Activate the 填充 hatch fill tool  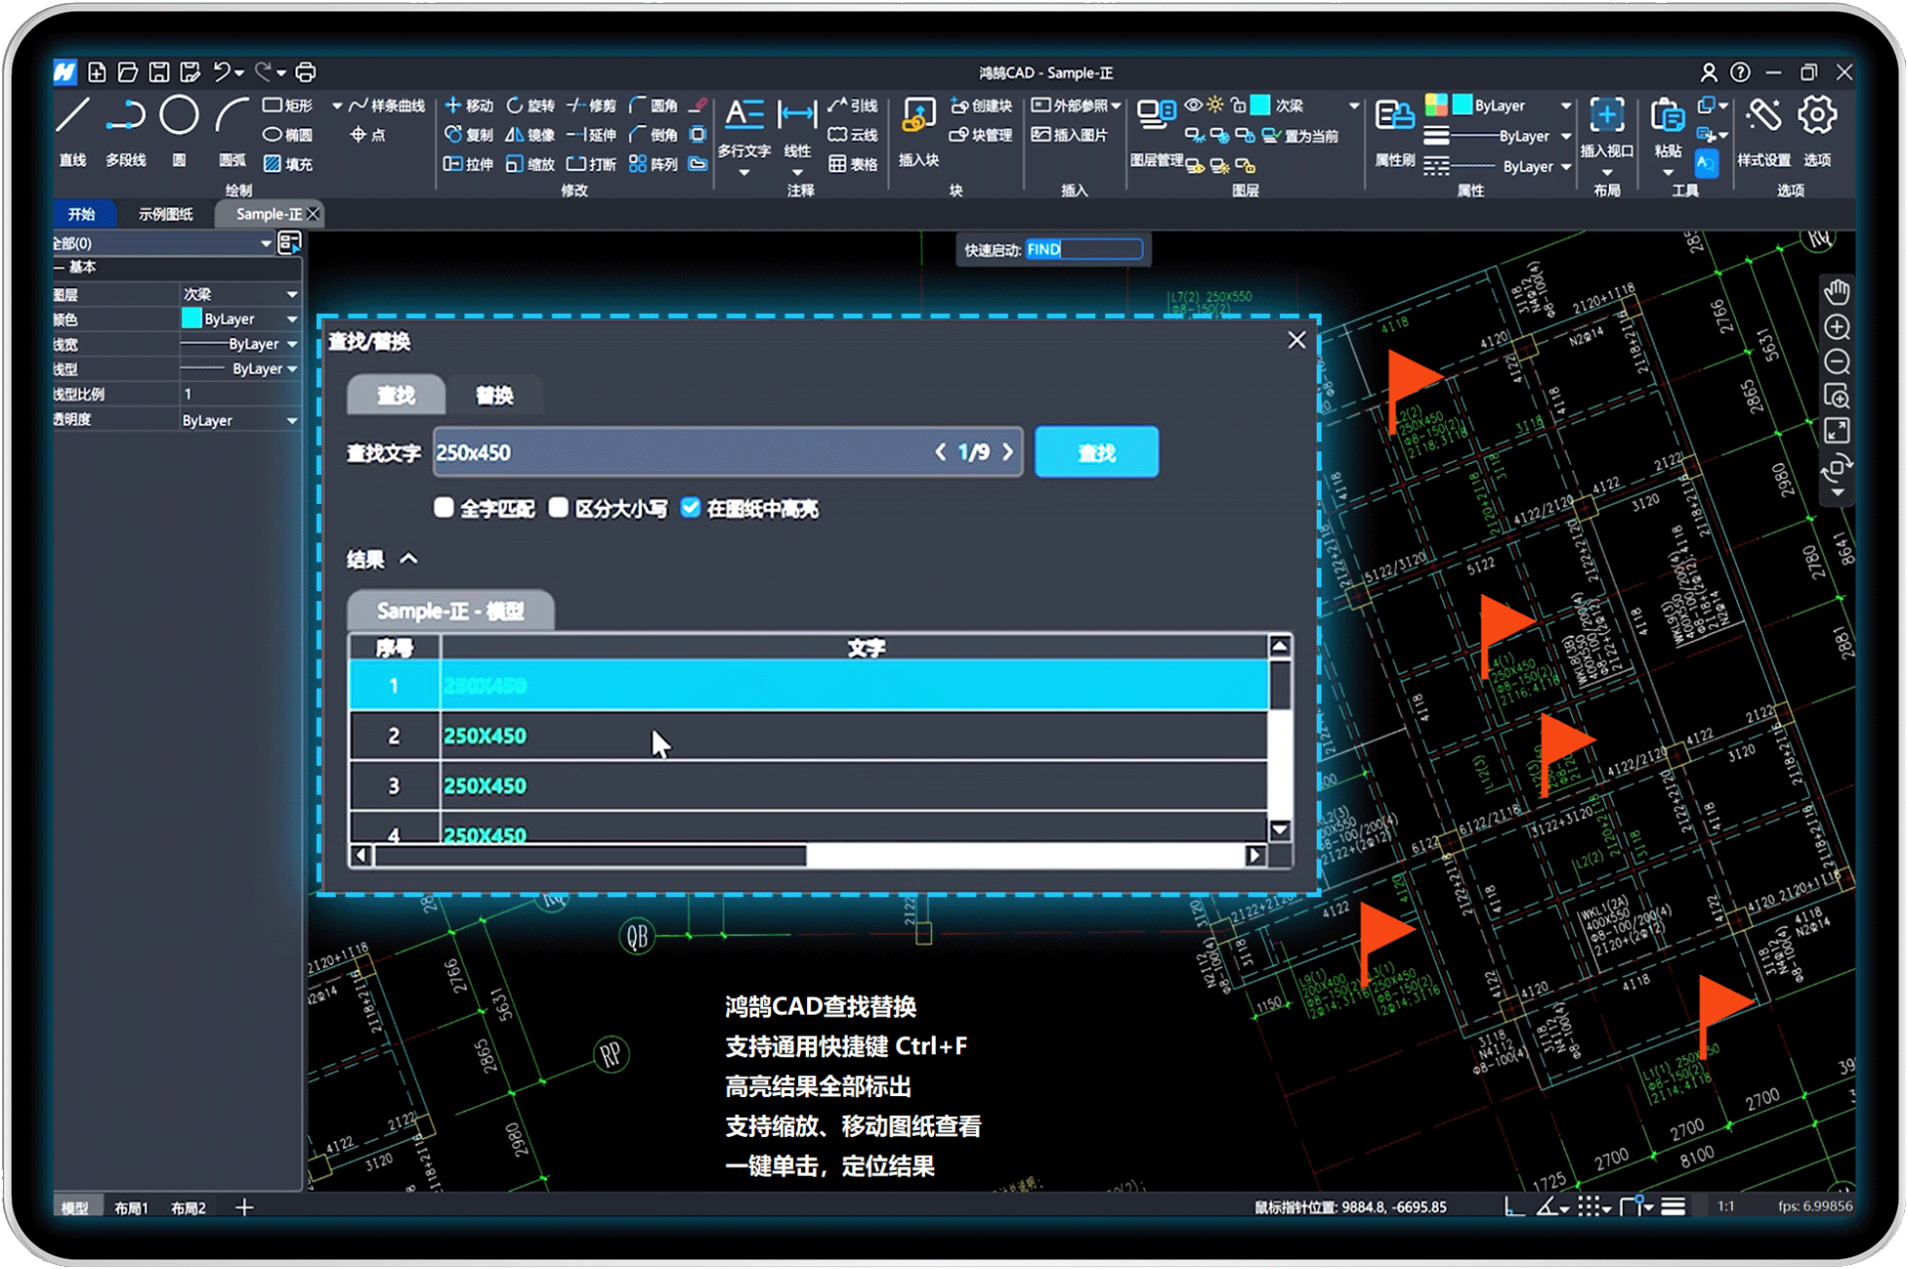[288, 164]
